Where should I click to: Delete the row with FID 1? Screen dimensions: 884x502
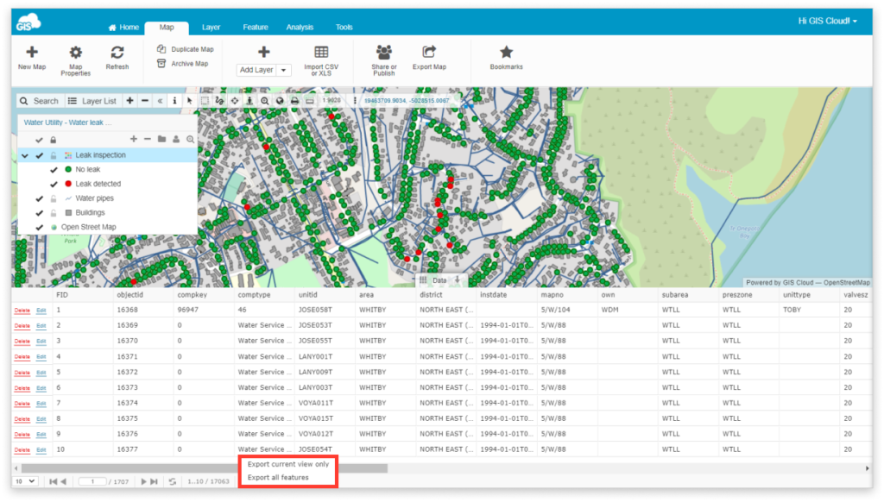pyautogui.click(x=22, y=311)
